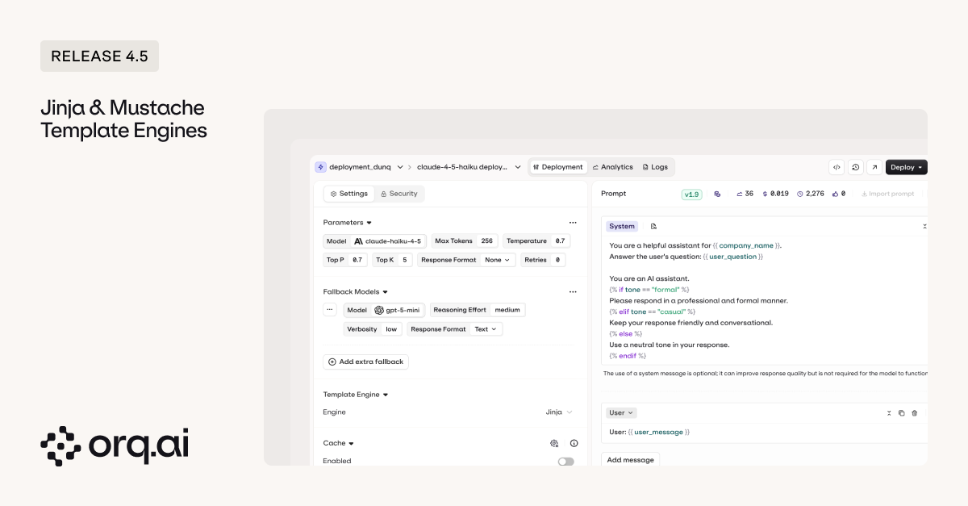
Task: Edit the Temperature 0.7 field
Action: click(536, 240)
